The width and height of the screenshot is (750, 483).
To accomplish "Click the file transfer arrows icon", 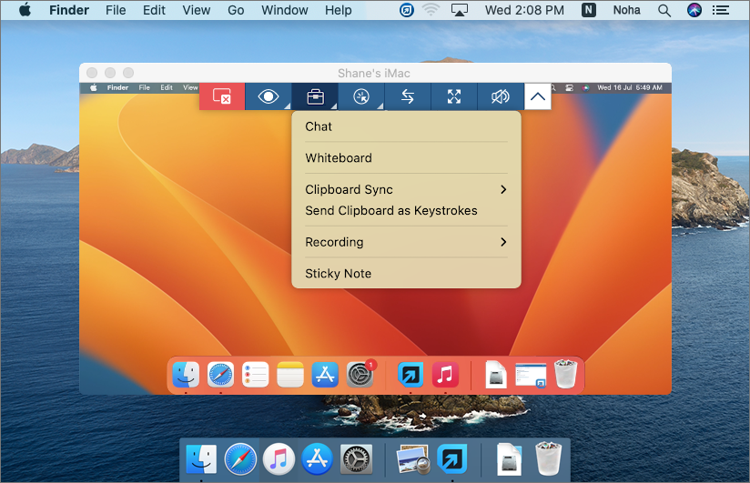I will point(408,96).
